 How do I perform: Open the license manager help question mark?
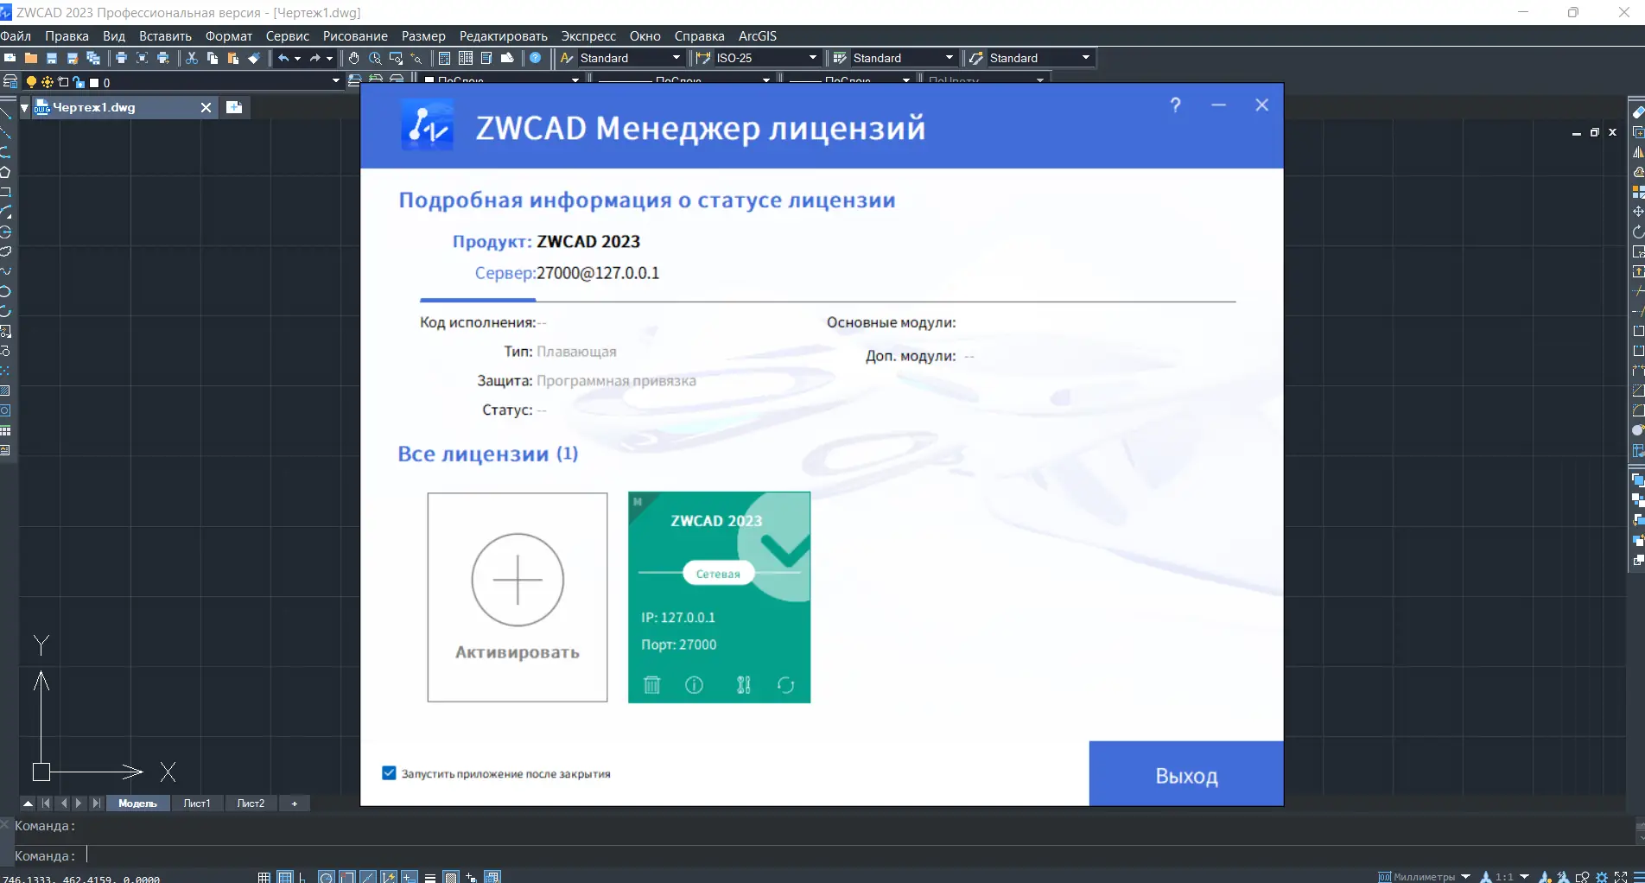click(1175, 105)
